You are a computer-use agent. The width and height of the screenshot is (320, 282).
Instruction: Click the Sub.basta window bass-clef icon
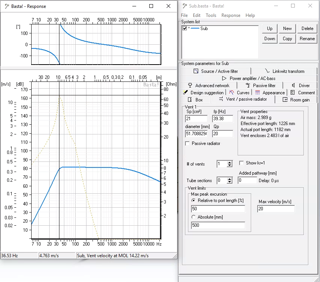pos(185,6)
